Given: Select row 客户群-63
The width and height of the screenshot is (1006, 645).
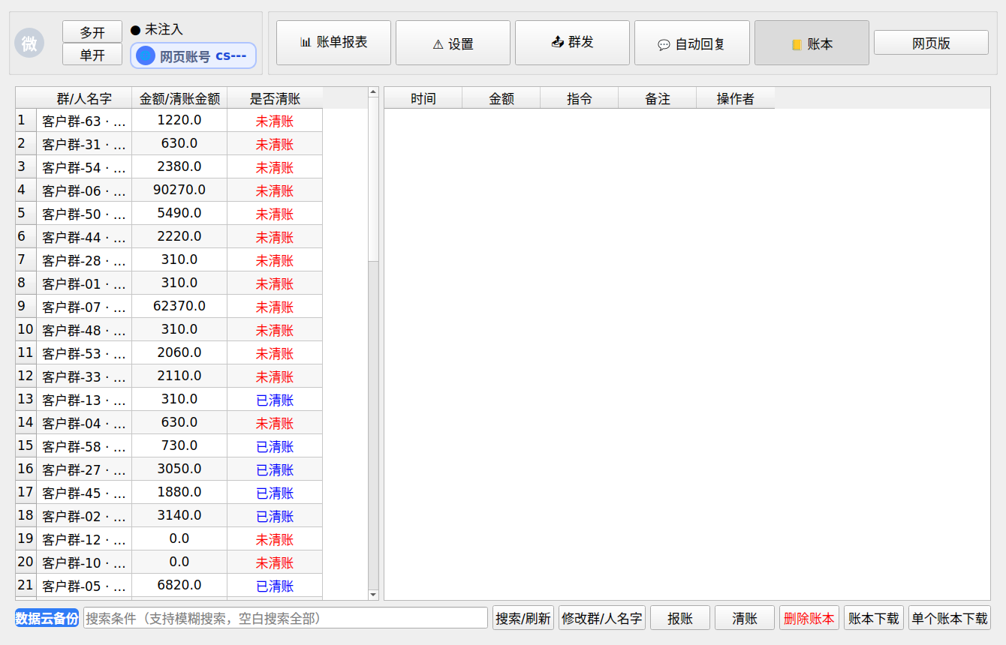Looking at the screenshot, I should pyautogui.click(x=84, y=121).
